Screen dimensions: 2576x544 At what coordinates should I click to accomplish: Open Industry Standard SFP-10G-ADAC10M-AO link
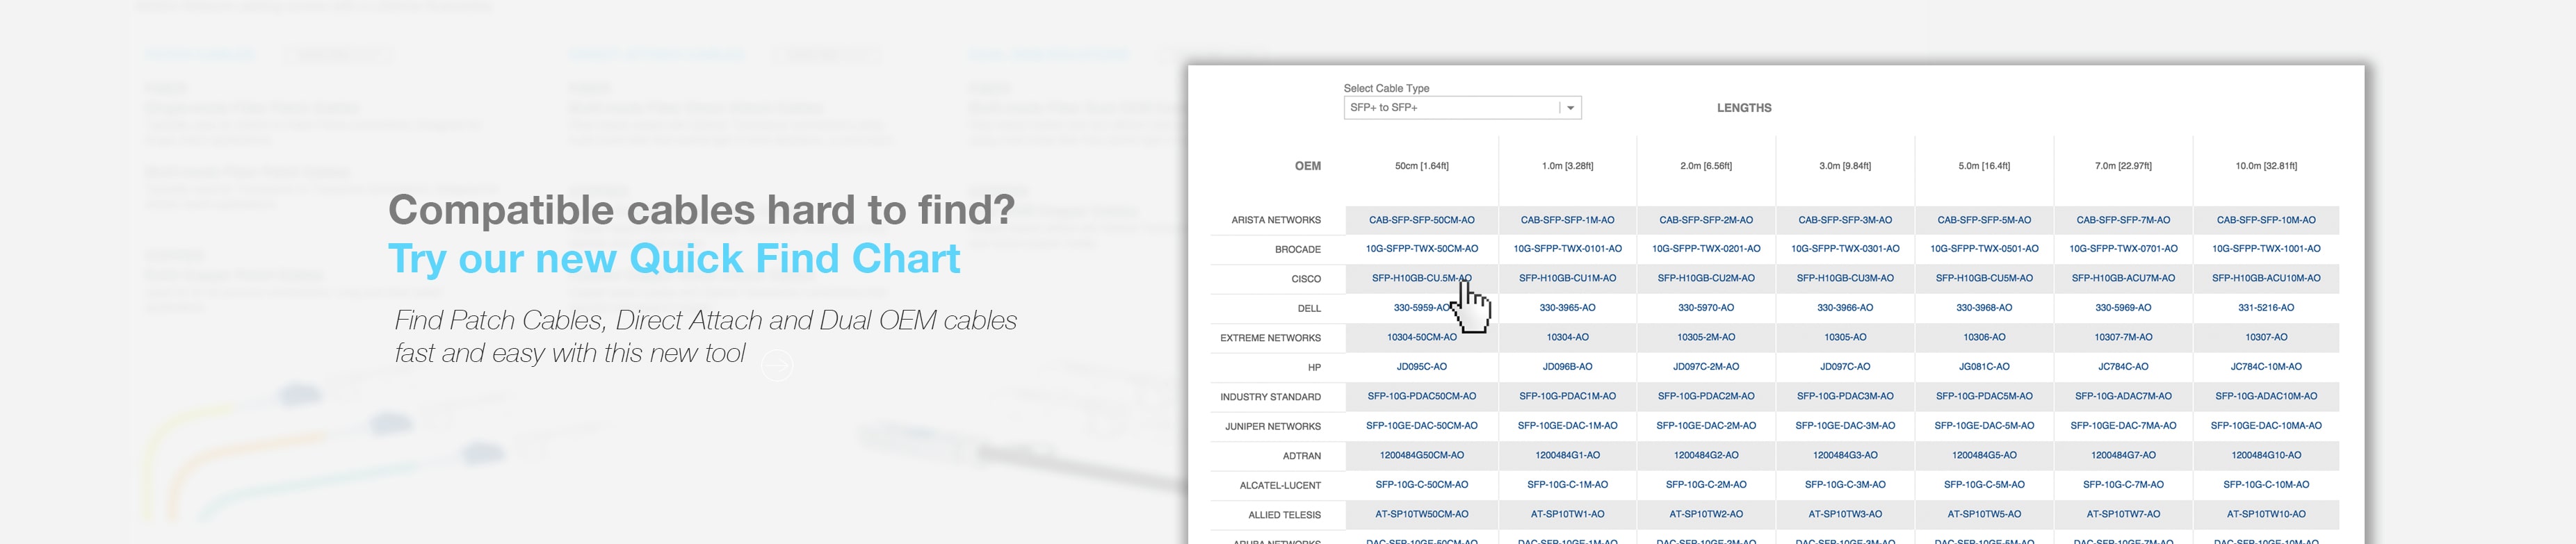[x=2266, y=397]
